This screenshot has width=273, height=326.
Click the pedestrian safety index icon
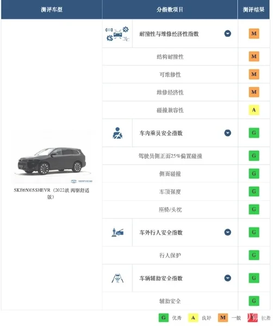(x=117, y=233)
